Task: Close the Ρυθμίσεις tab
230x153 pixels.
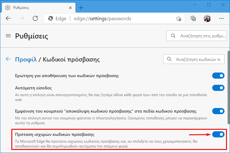Action: [x=71, y=8]
